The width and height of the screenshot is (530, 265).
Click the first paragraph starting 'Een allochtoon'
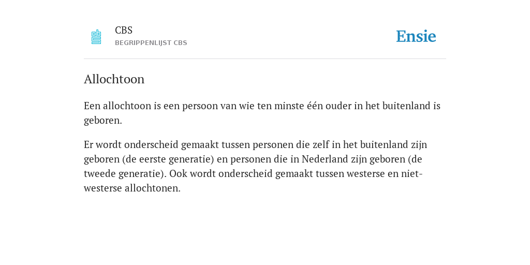coord(262,113)
